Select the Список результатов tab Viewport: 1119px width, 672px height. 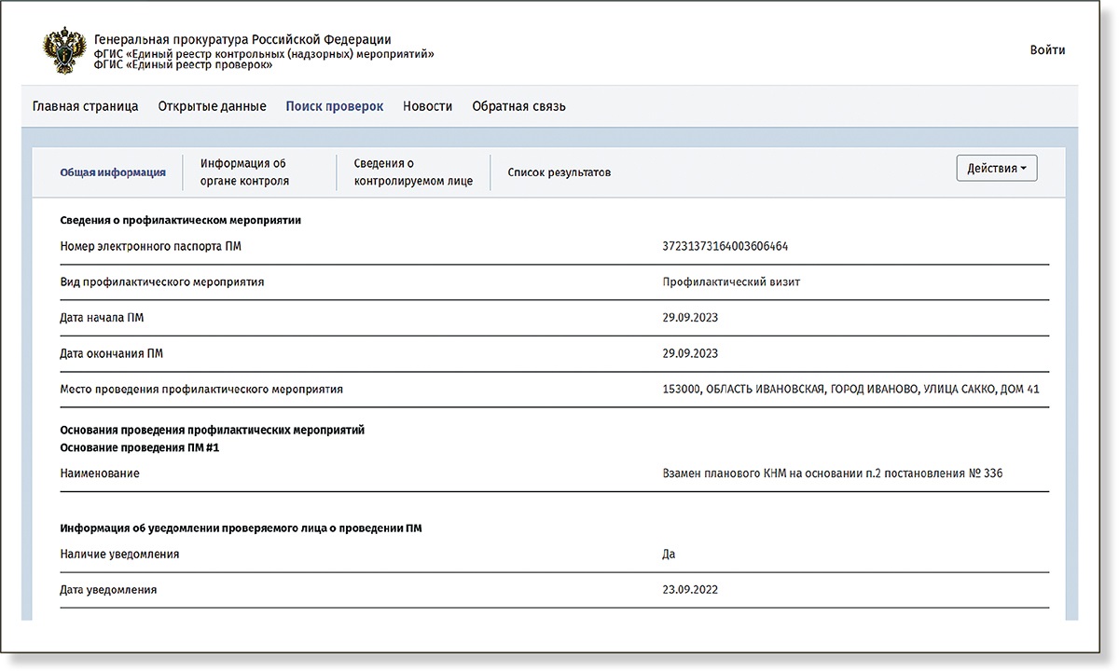(x=559, y=172)
